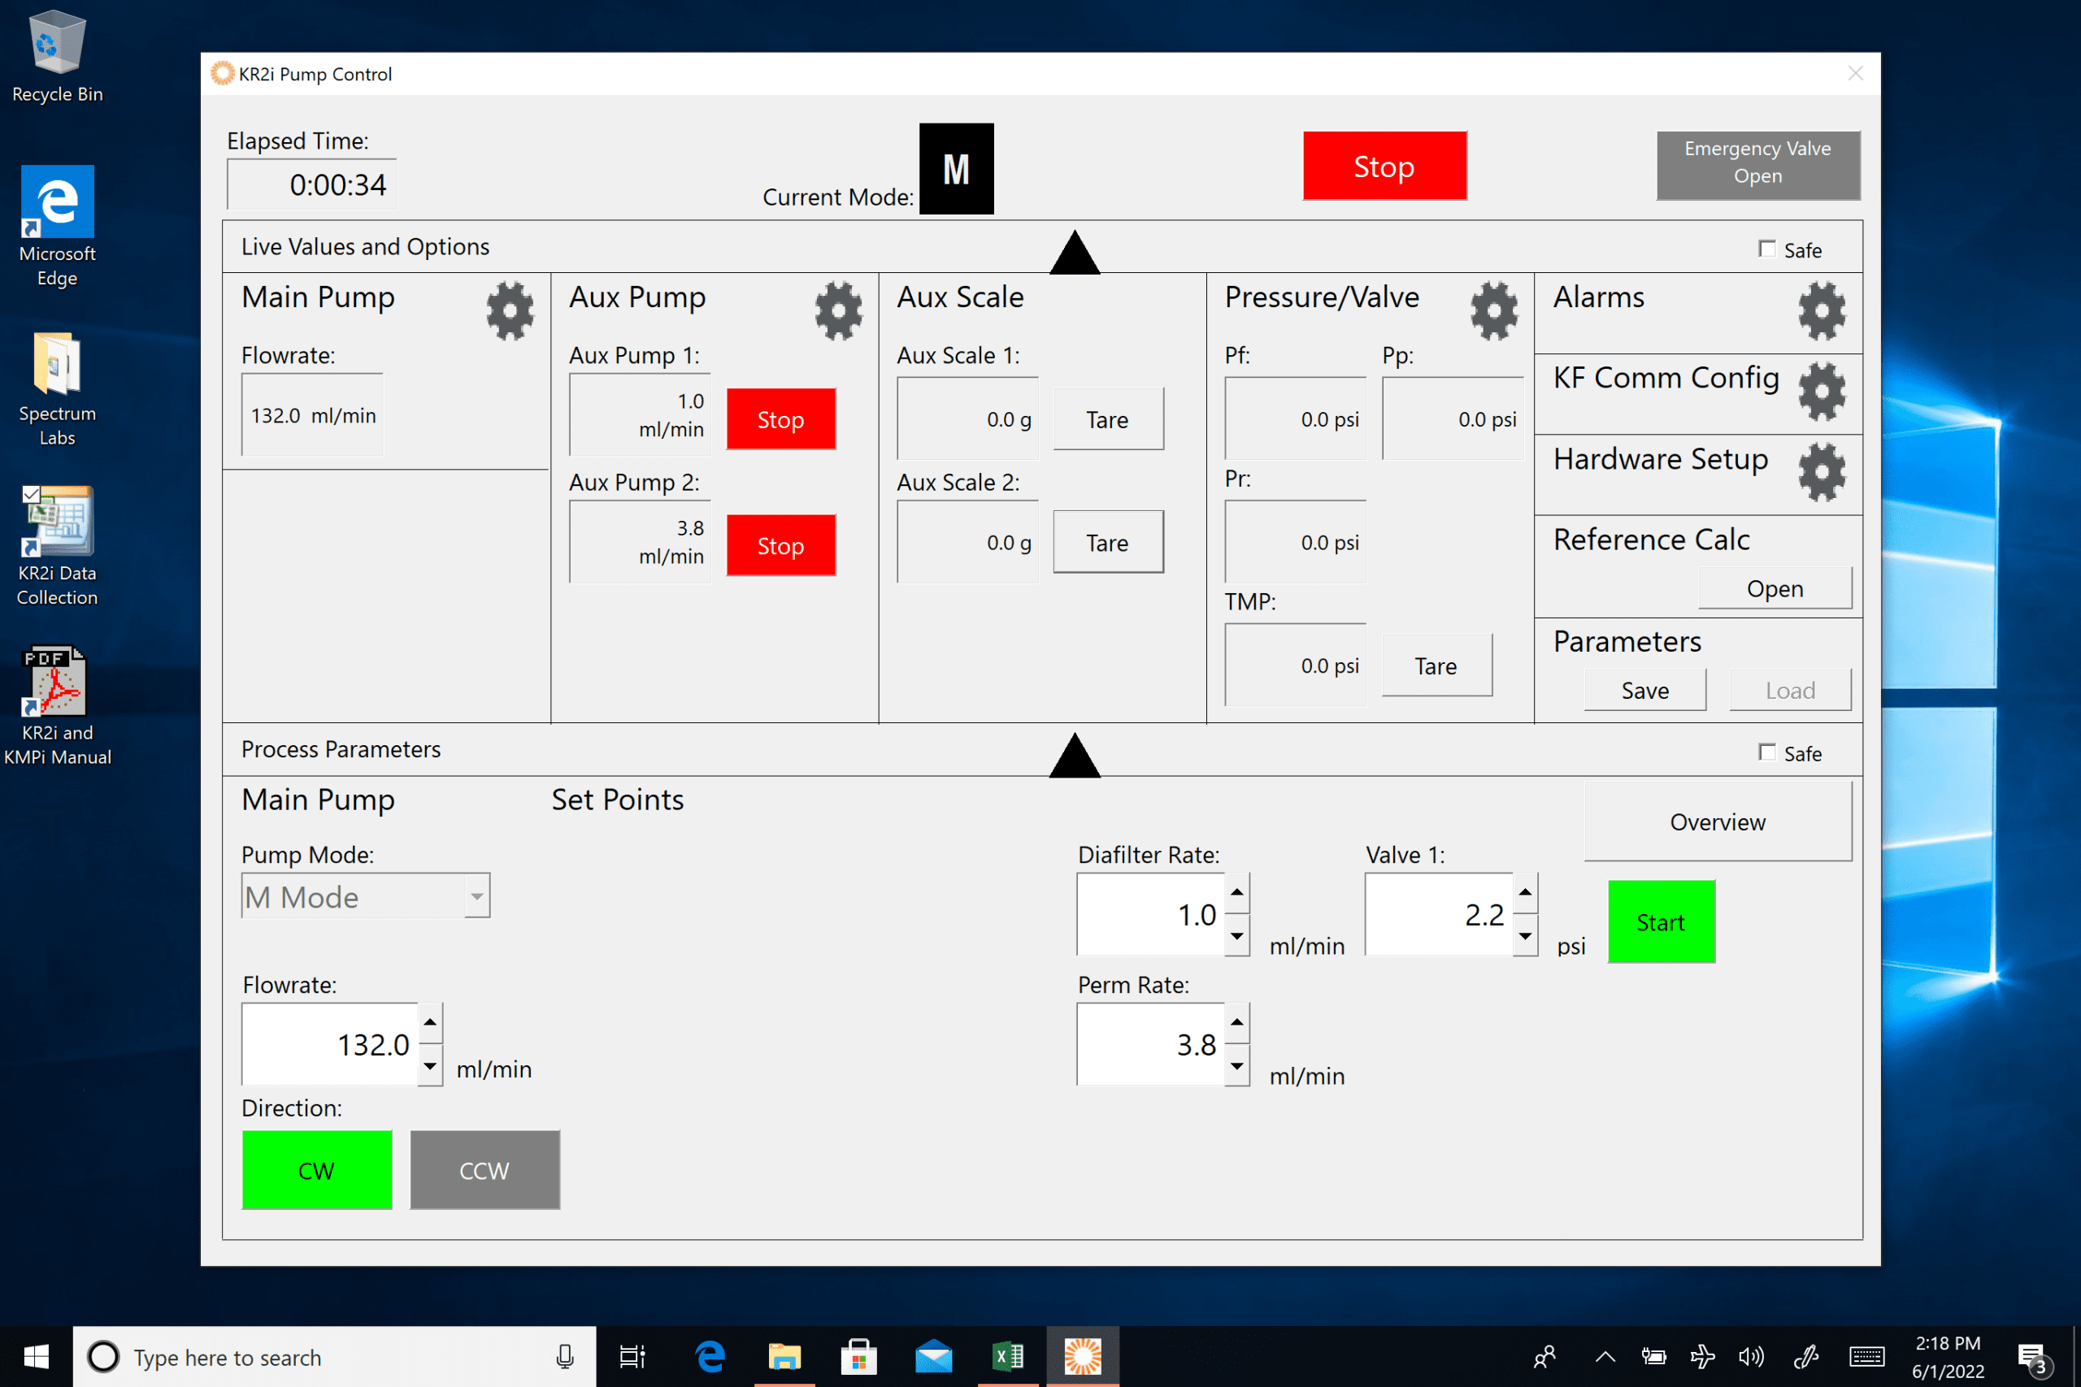
Task: Open the KR2i Pump Control taskbar icon
Action: tap(1083, 1355)
